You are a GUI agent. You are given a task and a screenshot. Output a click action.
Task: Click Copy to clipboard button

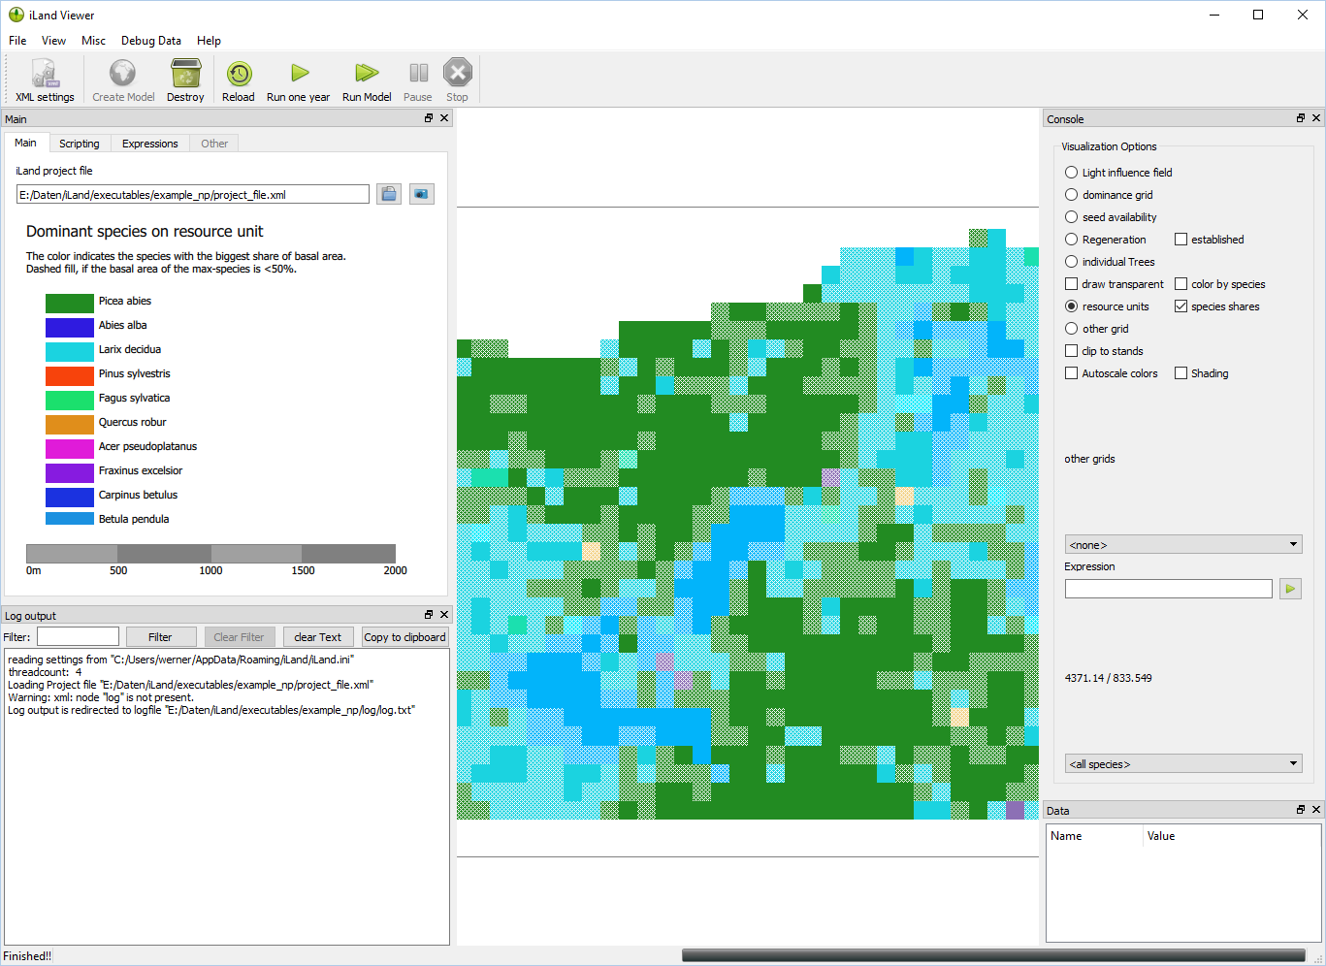[x=405, y=637]
